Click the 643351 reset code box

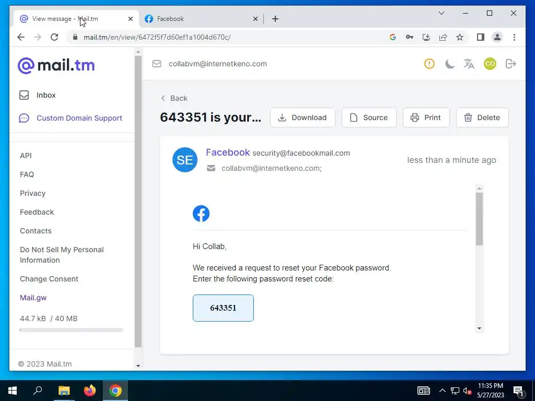(x=223, y=308)
